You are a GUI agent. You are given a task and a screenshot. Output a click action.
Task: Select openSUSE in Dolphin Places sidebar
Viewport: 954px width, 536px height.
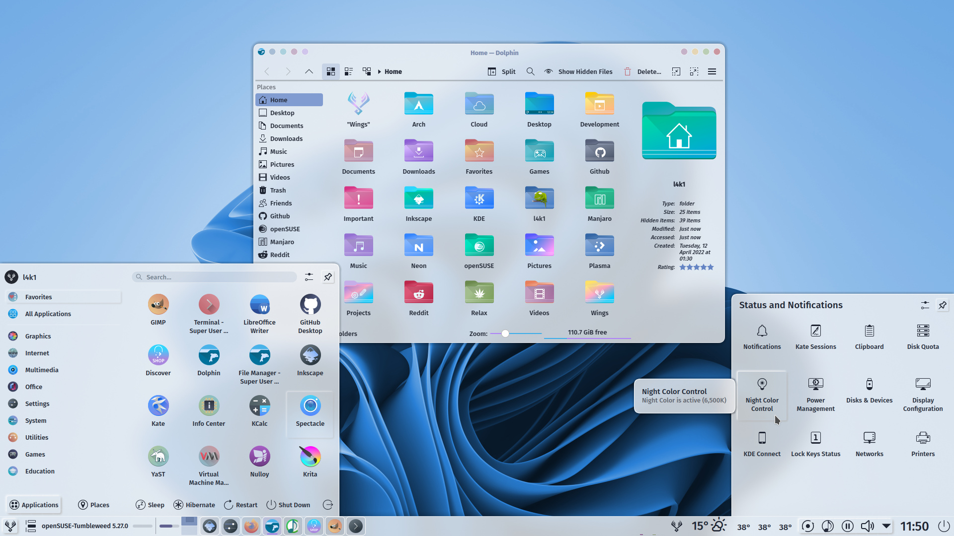click(x=289, y=229)
